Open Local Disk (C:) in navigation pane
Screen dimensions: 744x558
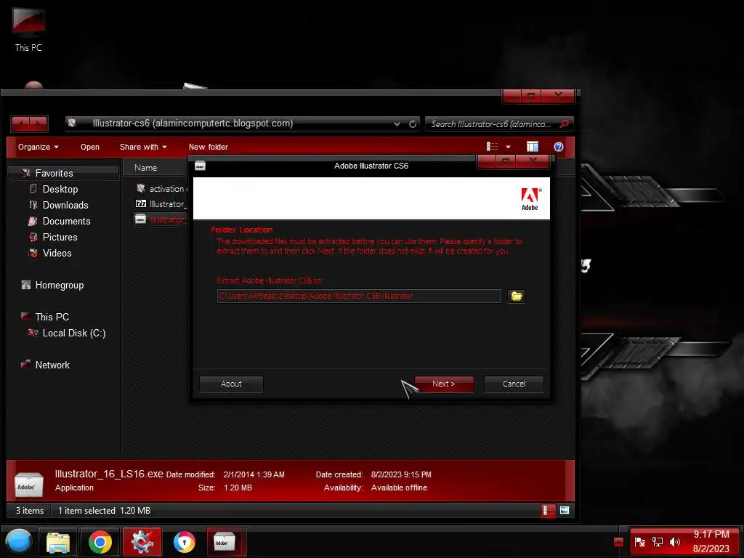[73, 333]
